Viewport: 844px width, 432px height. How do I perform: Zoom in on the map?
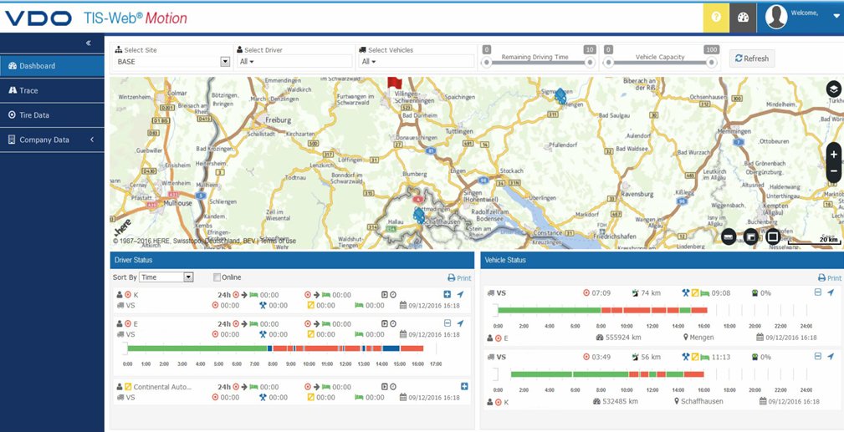tap(834, 155)
